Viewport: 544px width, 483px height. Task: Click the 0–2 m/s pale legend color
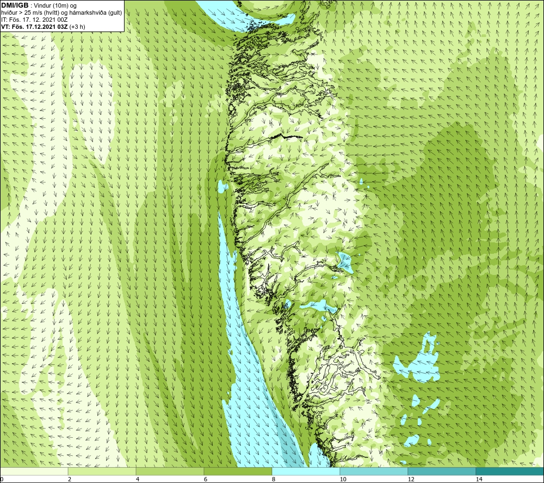pos(34,471)
